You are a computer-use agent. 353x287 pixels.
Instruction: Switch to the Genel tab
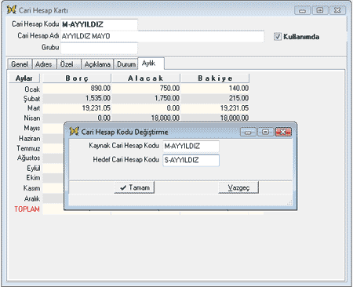[20, 64]
